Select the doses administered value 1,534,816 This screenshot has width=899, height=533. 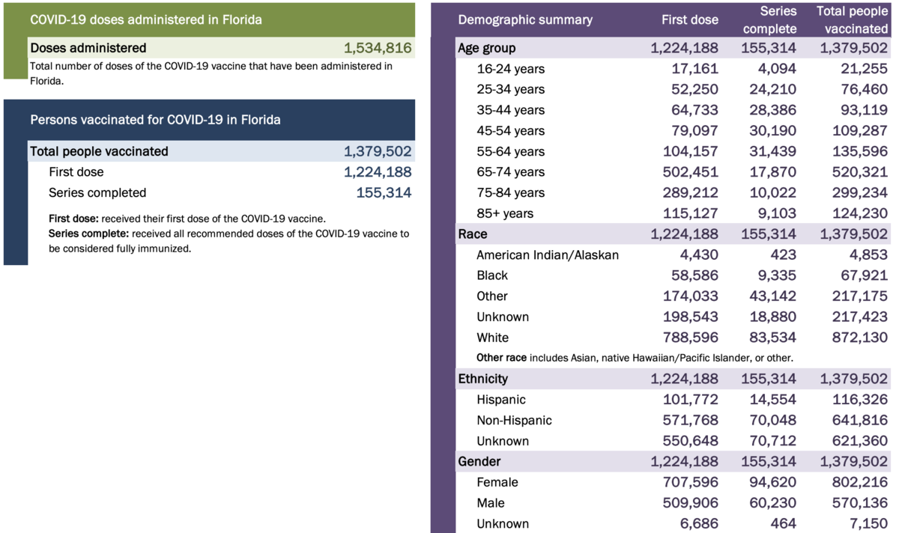click(x=378, y=48)
